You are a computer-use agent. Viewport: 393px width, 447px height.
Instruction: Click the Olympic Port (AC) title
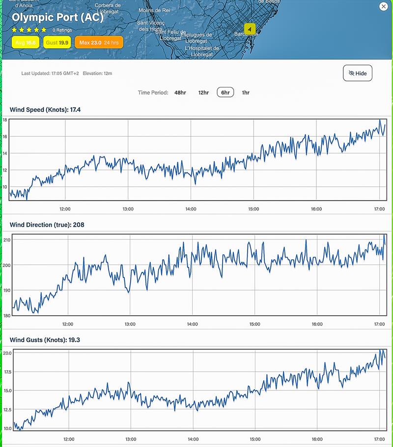pyautogui.click(x=57, y=17)
